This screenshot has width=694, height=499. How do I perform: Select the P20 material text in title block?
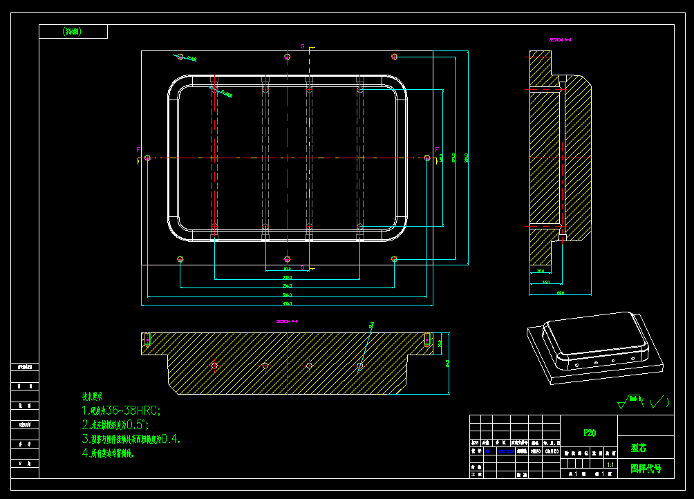click(589, 433)
